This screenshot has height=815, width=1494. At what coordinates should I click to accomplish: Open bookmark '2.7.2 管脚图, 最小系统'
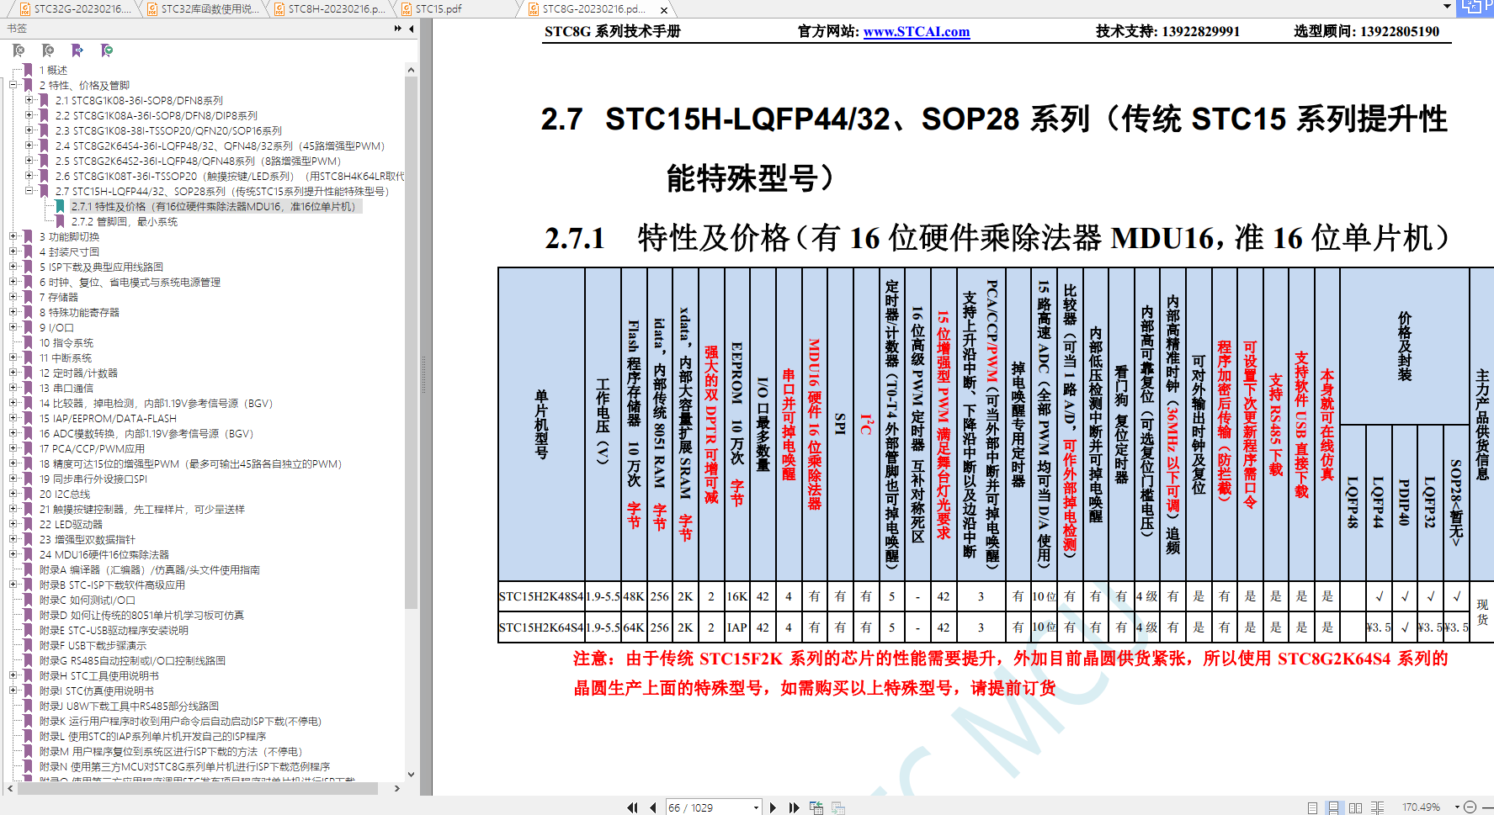pyautogui.click(x=125, y=221)
